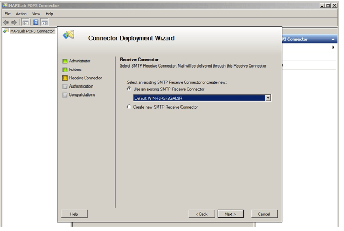Click the Back arrow toolbar icon
This screenshot has width=344, height=231.
(6, 22)
